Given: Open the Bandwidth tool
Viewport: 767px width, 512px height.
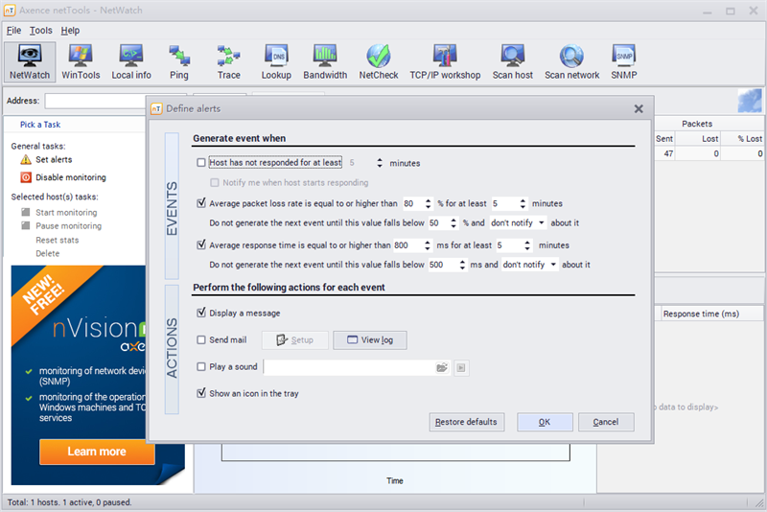Looking at the screenshot, I should click(x=325, y=61).
